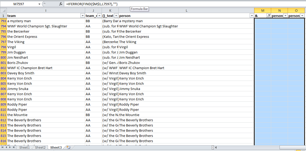This screenshot has height=151, width=306.
Task: Click team cell 'the Berzerker'
Action: (x=46, y=32)
